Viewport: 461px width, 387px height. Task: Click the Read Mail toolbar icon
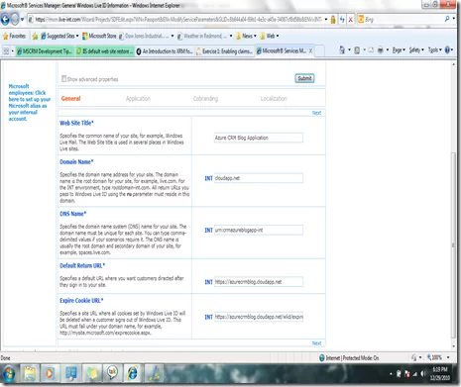371,50
